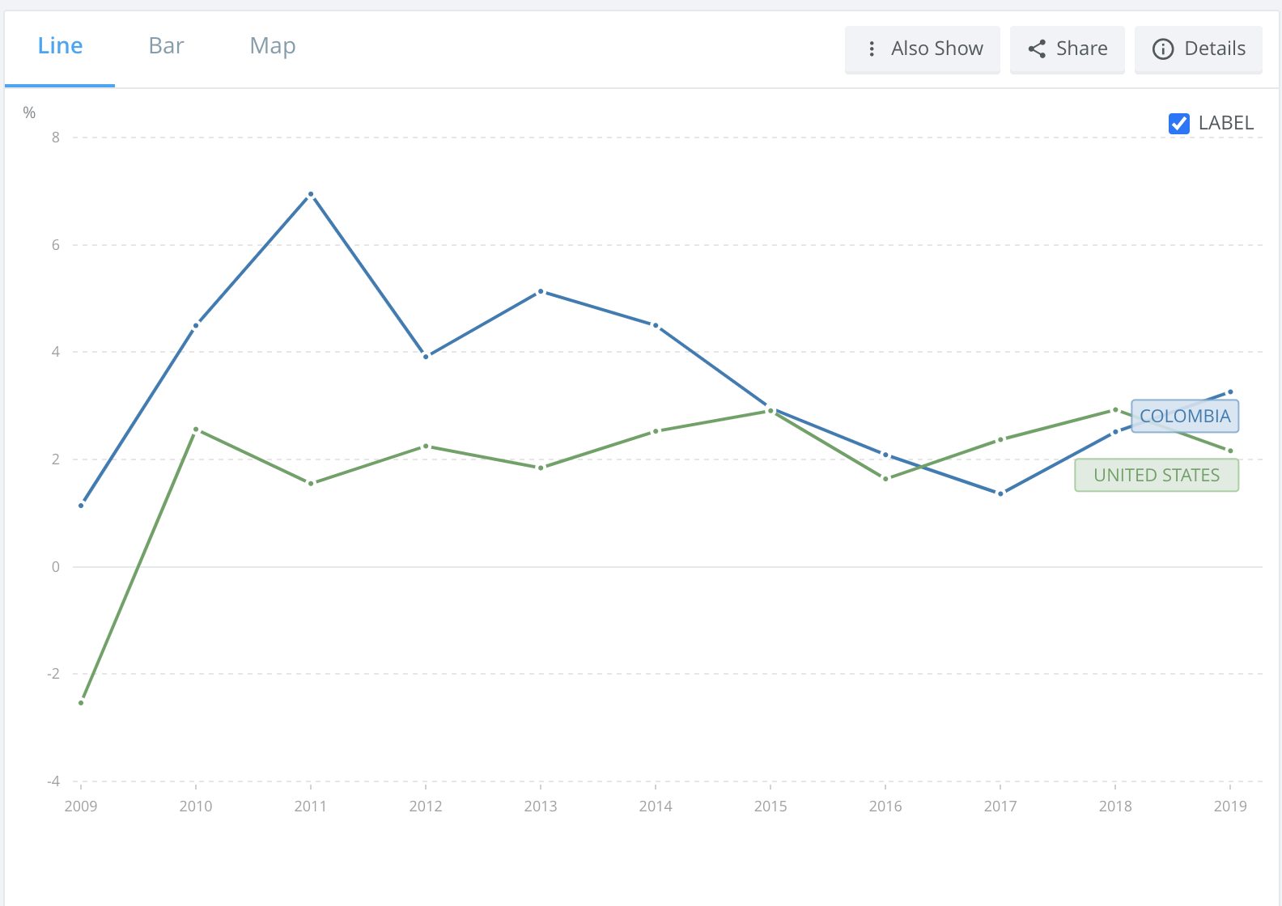Click United States' 2018 data point

click(1115, 409)
